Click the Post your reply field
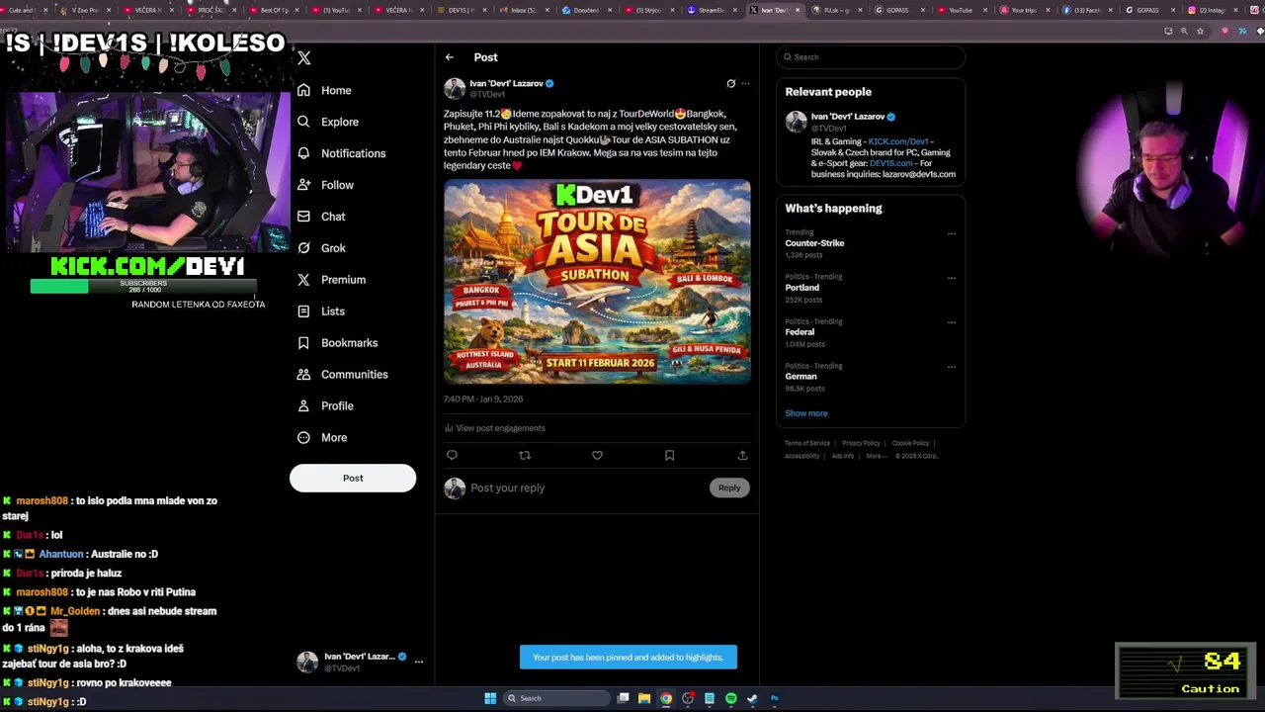Viewport: 1265px width, 712px height. tap(587, 488)
